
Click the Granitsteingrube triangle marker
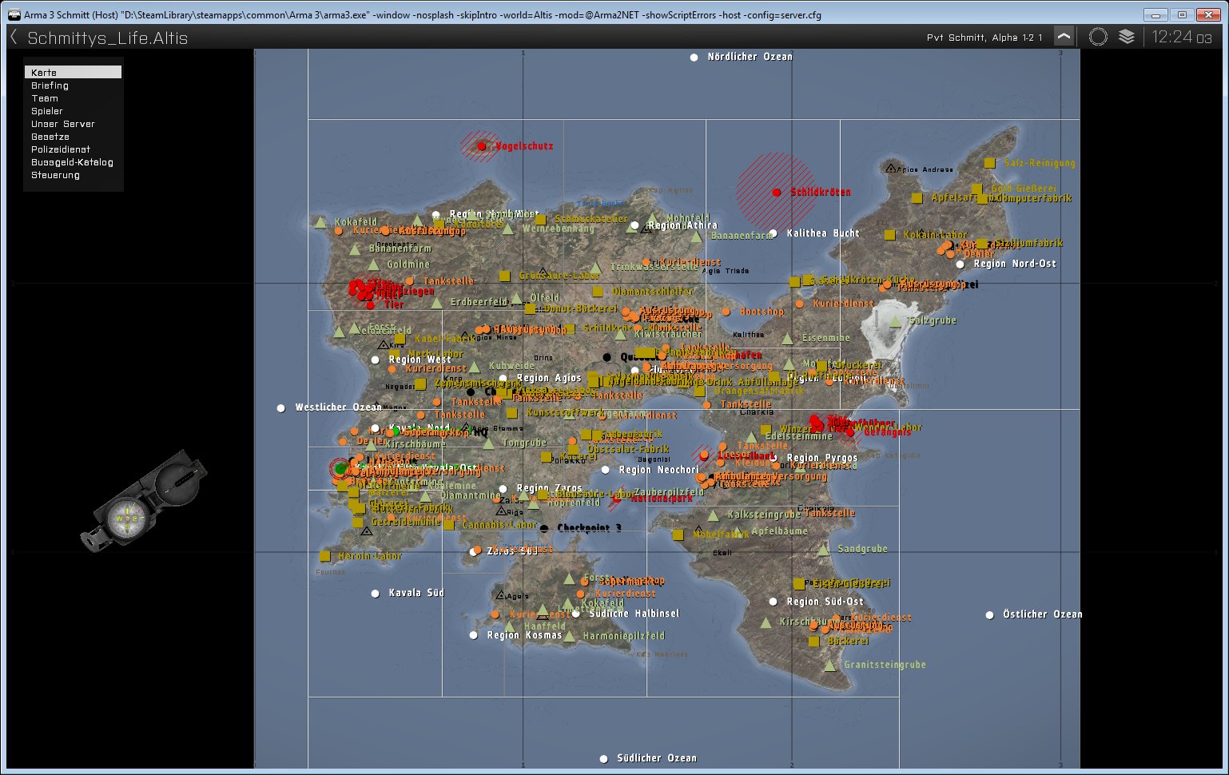coord(829,665)
